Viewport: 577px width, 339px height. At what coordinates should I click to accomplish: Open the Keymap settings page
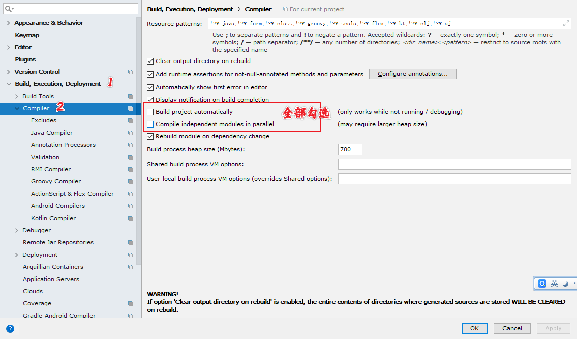tap(27, 35)
